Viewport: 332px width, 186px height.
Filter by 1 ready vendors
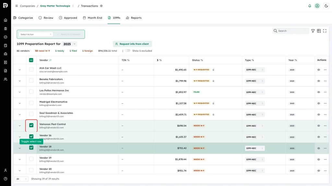point(60,51)
